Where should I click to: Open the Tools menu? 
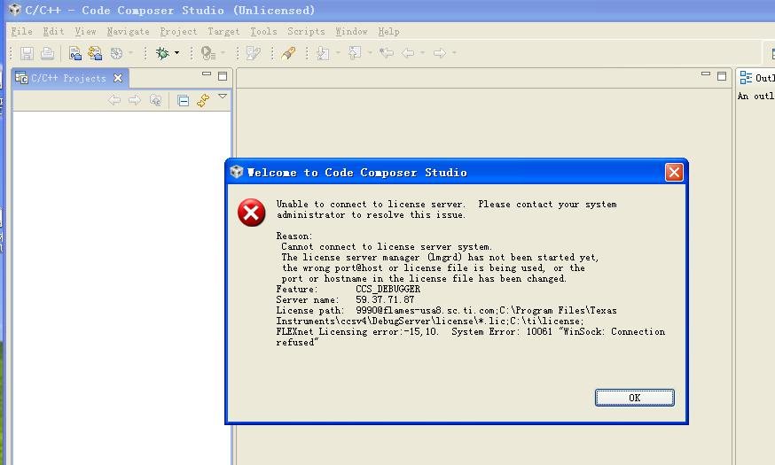coord(263,32)
